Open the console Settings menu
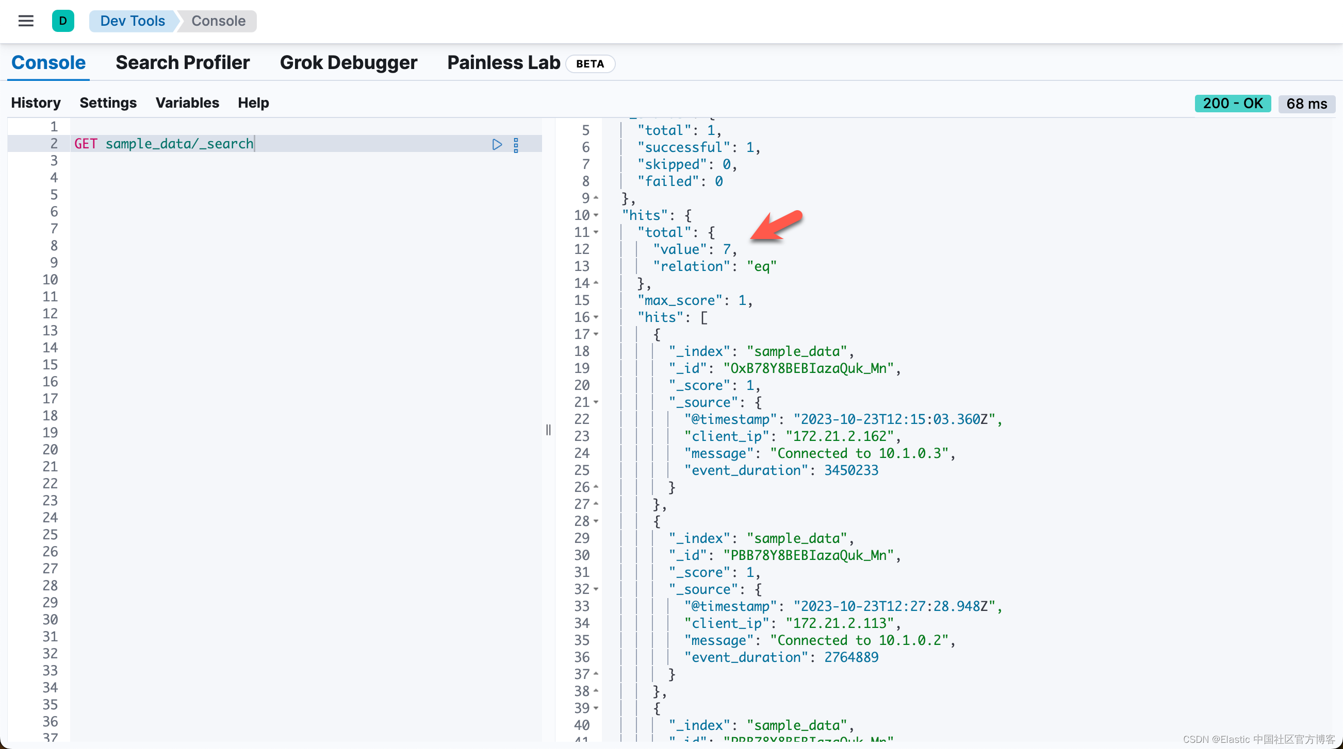 point(108,103)
